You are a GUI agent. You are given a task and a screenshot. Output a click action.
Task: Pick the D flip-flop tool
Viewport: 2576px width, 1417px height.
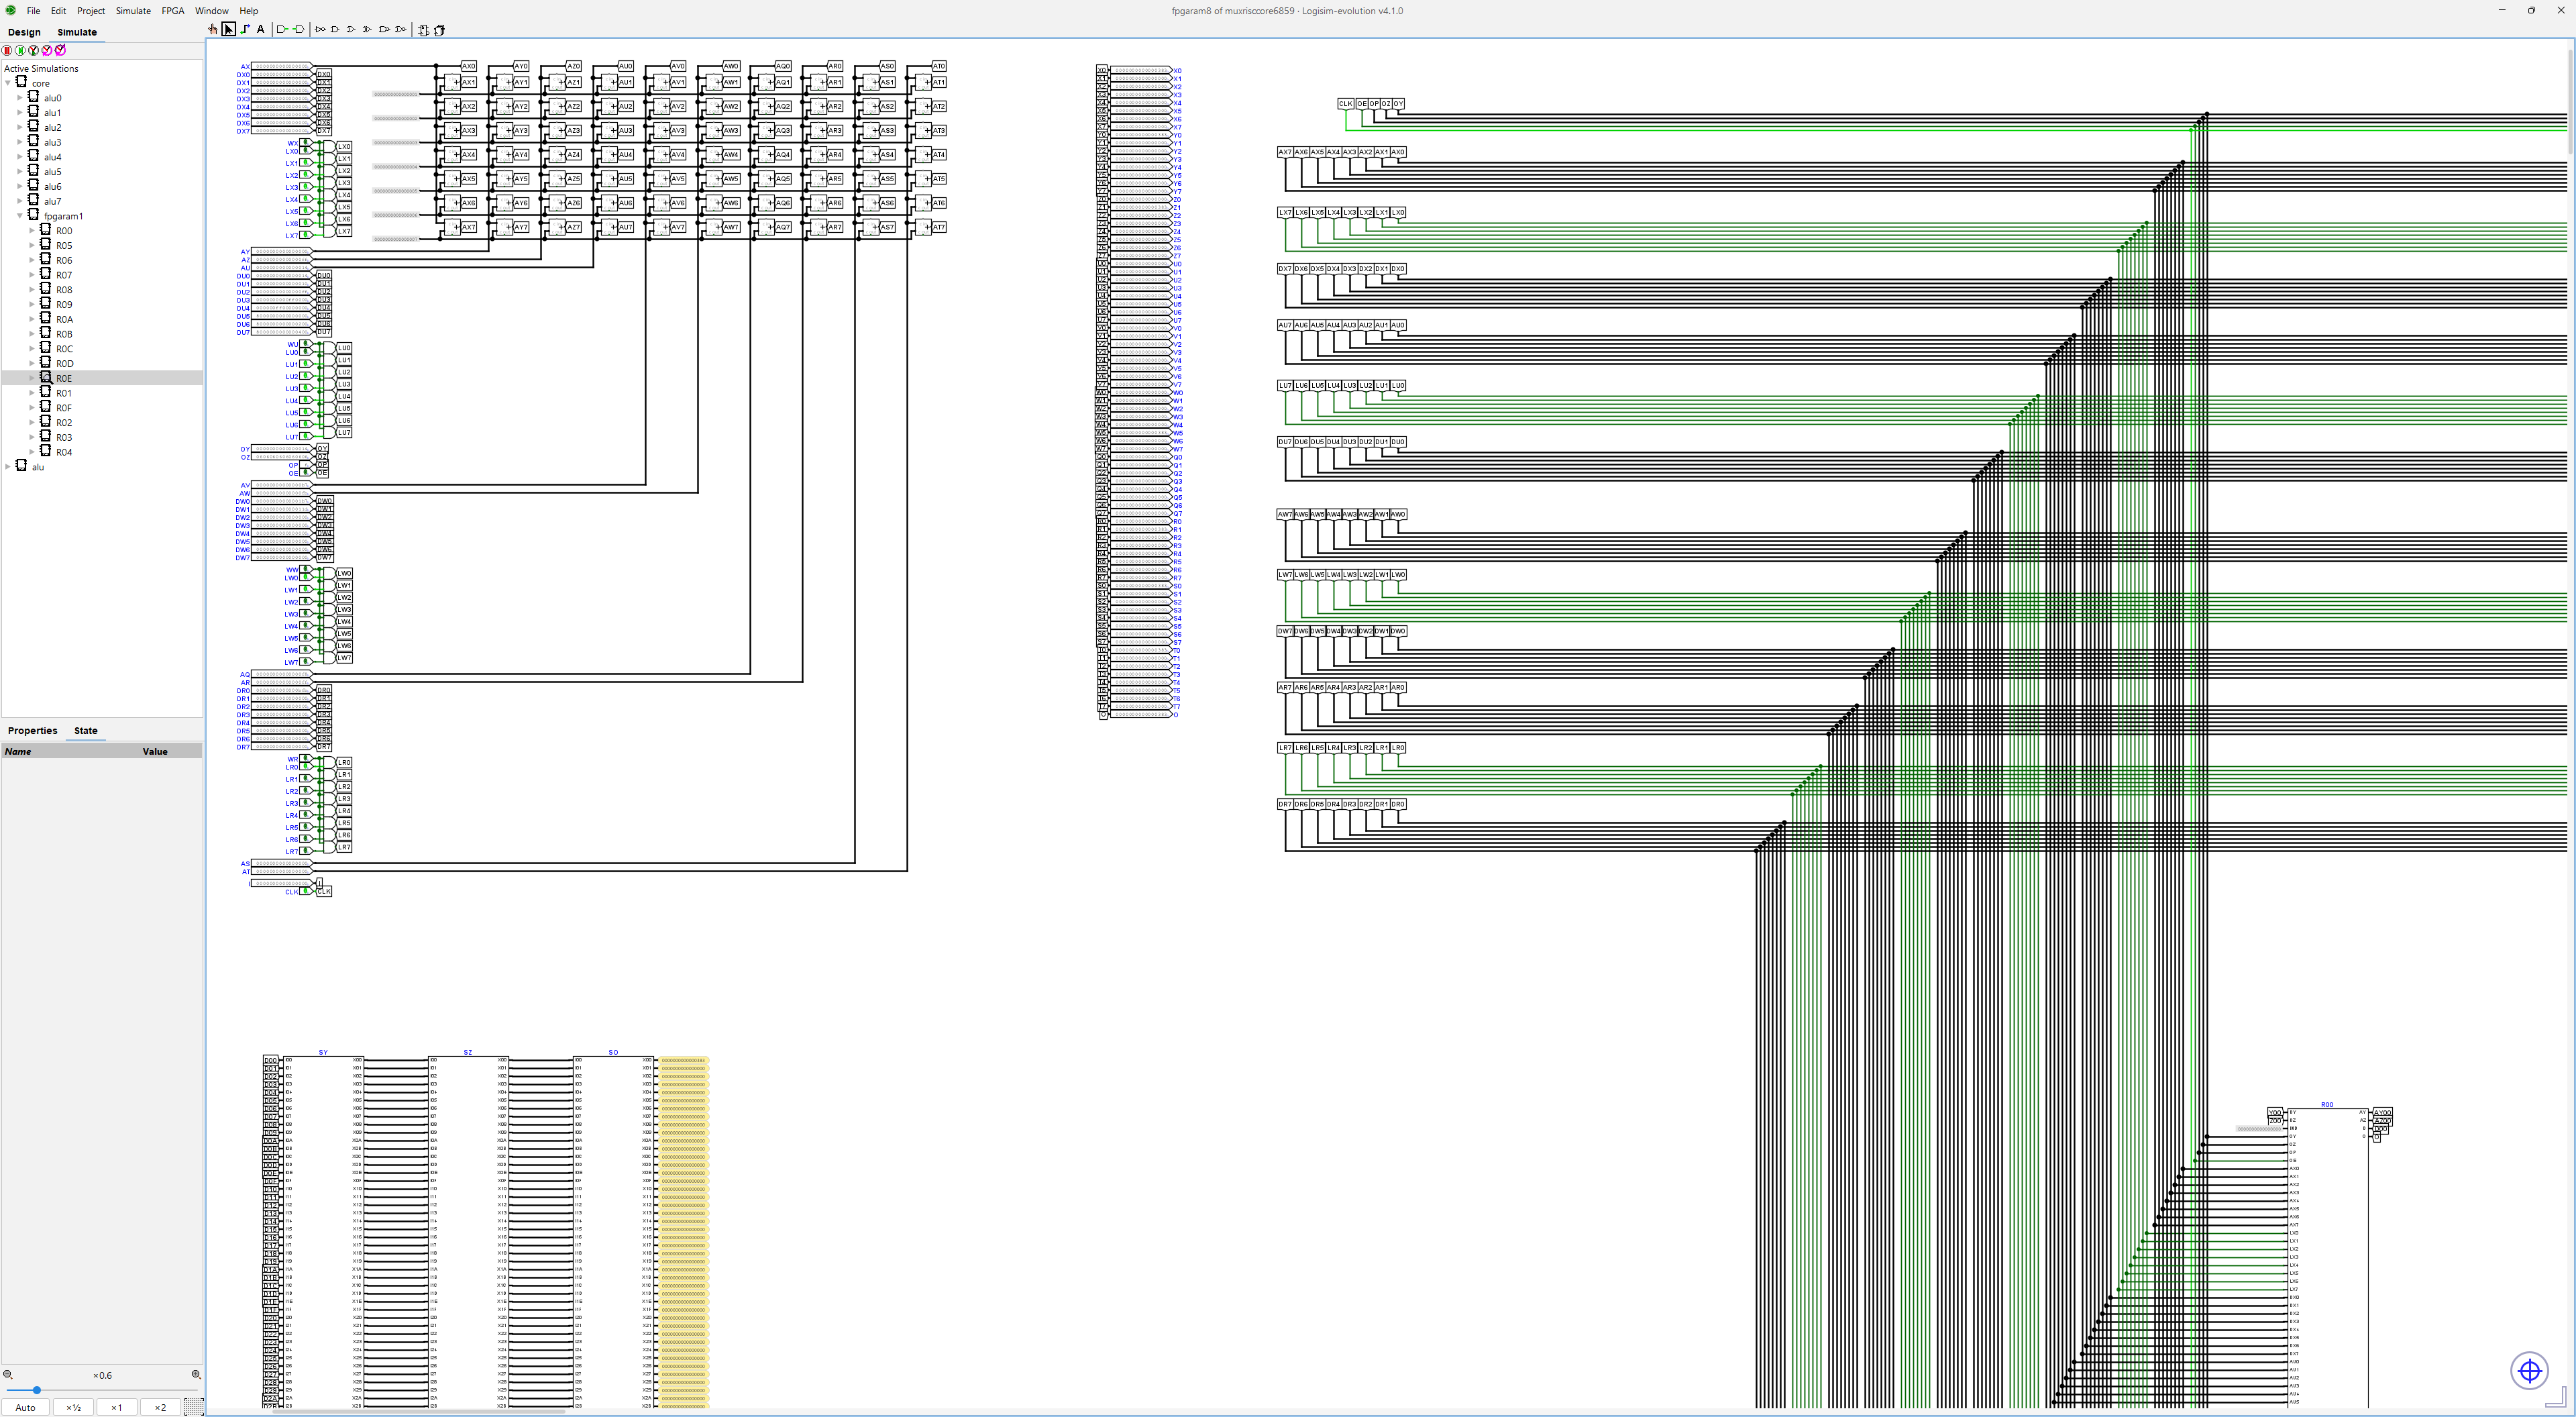pyautogui.click(x=423, y=29)
